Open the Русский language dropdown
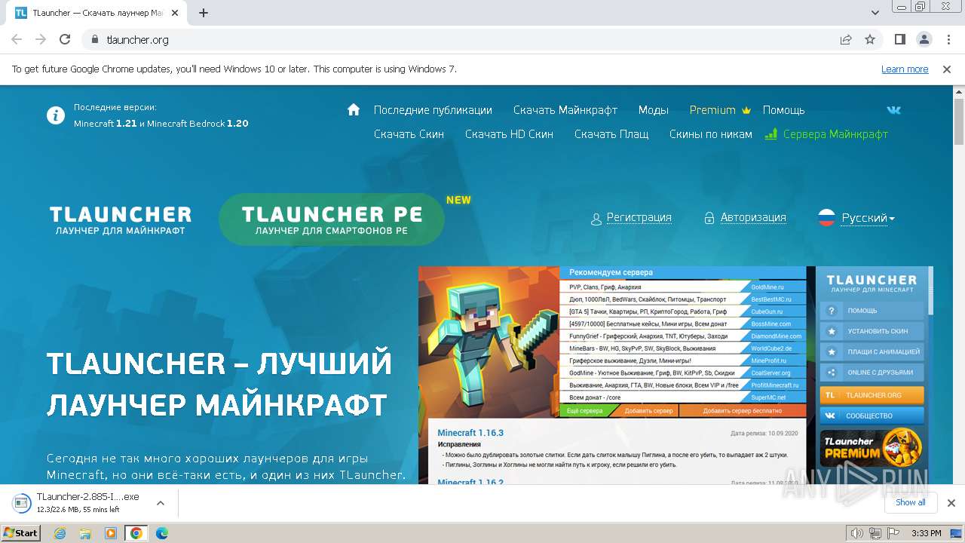Image resolution: width=965 pixels, height=543 pixels. (857, 218)
